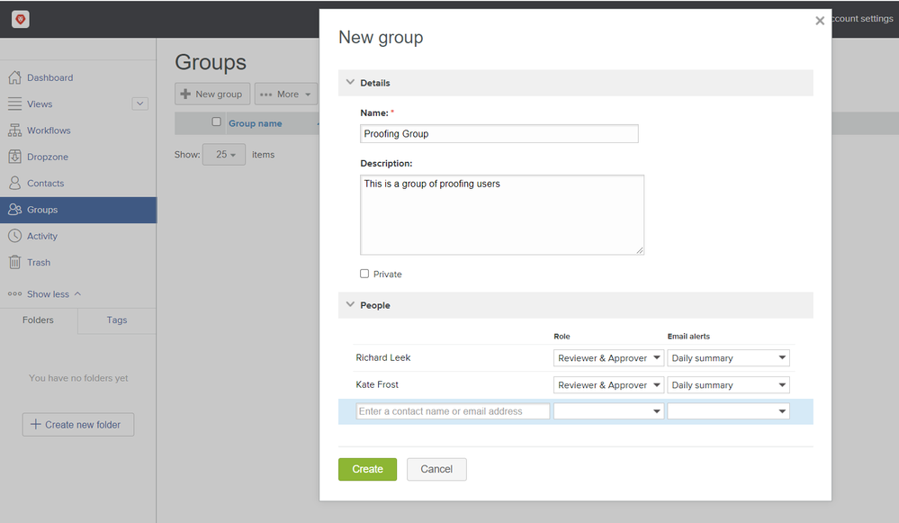Enable the Private checkbox
The height and width of the screenshot is (523, 899).
pyautogui.click(x=364, y=274)
